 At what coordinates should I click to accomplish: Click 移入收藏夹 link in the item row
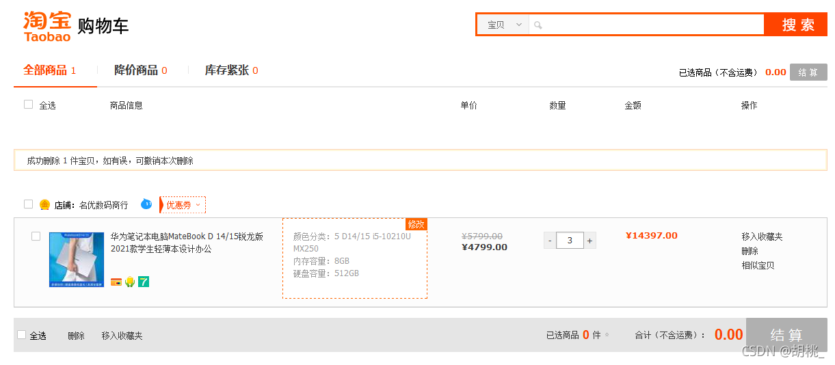pyautogui.click(x=762, y=236)
